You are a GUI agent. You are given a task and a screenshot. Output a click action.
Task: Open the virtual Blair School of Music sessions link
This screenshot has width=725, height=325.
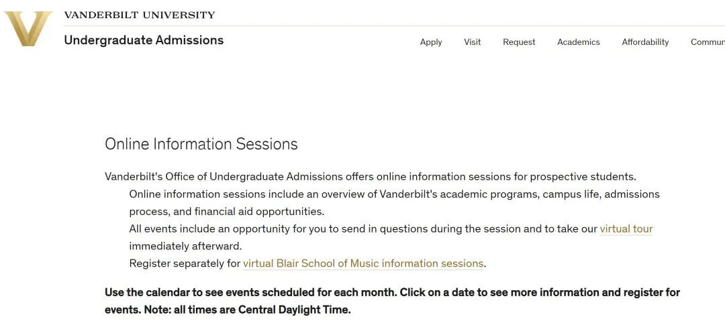pyautogui.click(x=363, y=264)
